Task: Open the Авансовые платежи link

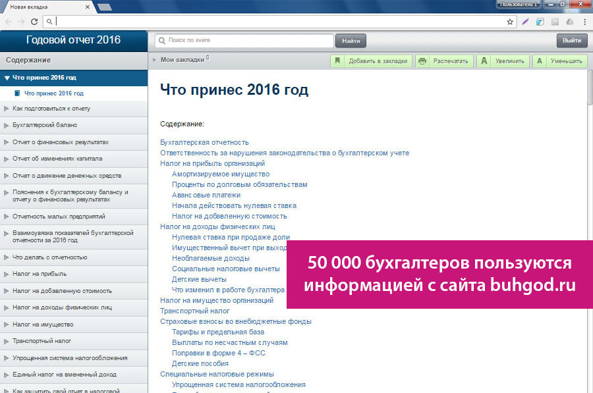Action: [x=206, y=196]
